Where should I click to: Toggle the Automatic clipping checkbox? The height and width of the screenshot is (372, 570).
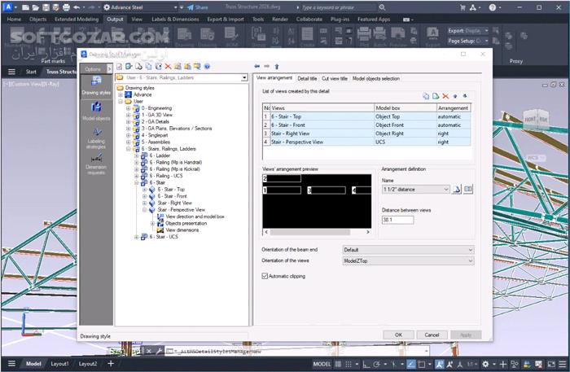[x=265, y=276]
